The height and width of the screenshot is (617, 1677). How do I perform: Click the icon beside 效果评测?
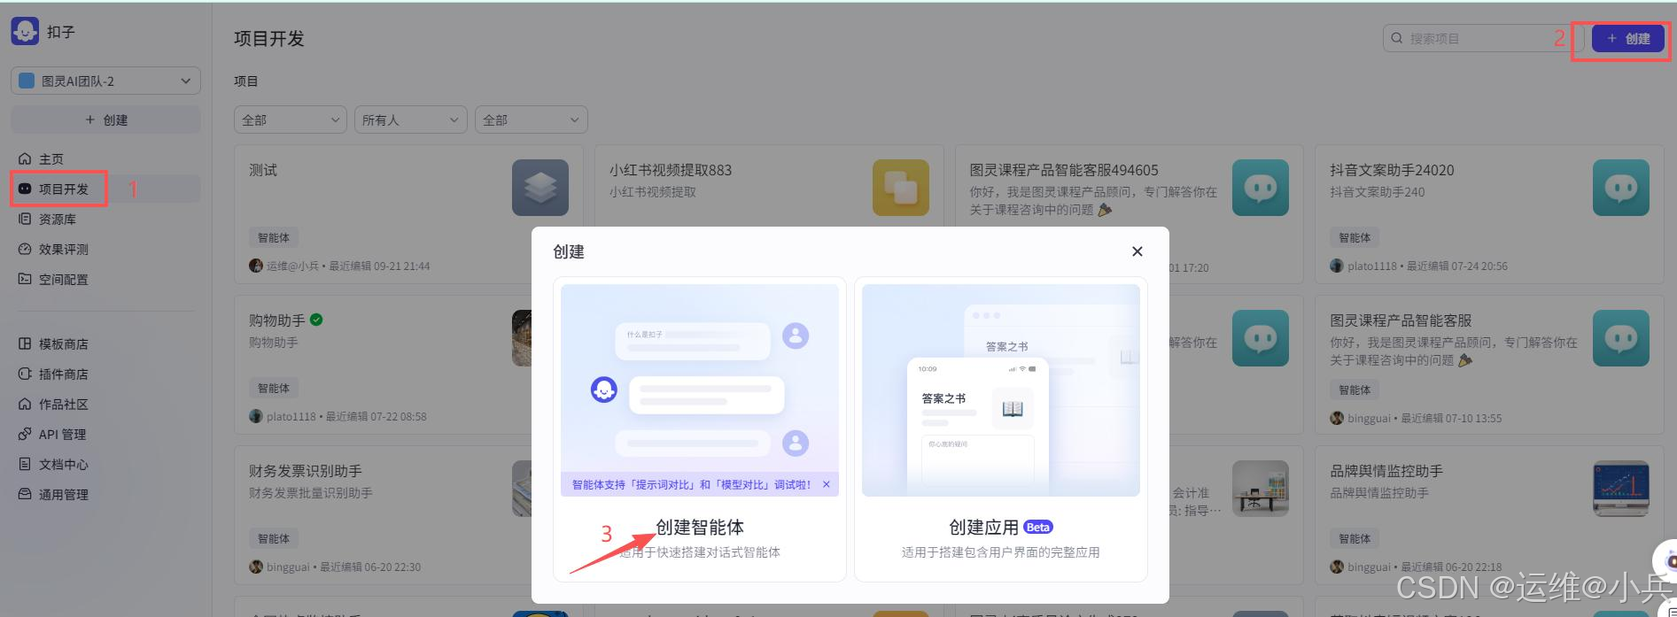[25, 249]
